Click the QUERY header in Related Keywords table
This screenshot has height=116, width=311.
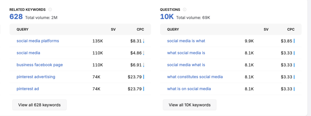coord(22,29)
